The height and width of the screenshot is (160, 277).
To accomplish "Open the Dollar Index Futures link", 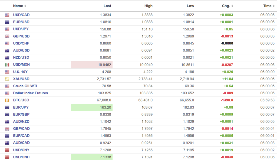I will coord(30,93).
